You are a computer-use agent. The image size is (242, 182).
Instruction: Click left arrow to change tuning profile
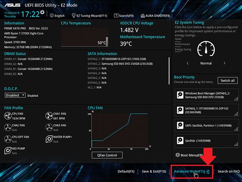(187, 63)
